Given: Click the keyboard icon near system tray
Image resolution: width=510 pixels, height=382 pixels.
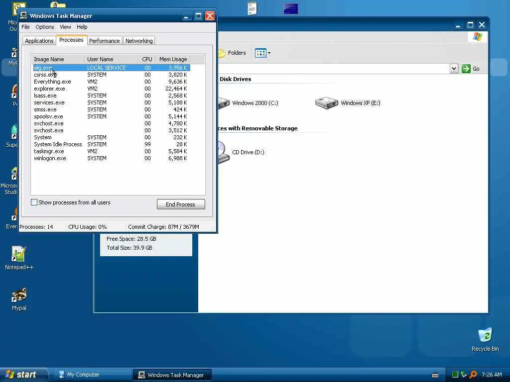Looking at the screenshot, I should (x=435, y=375).
